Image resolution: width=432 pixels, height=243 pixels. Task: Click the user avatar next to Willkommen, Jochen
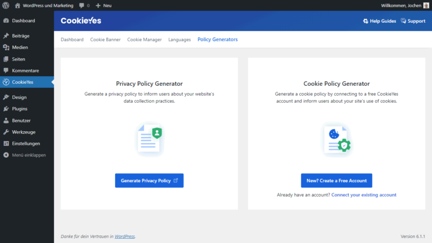pos(426,5)
